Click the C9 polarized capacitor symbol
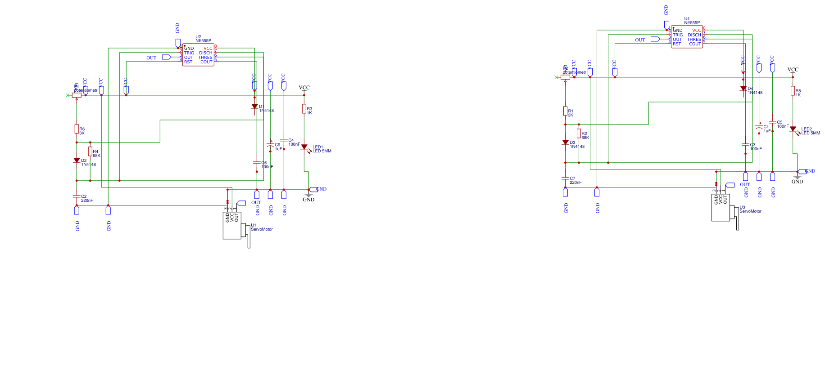825x383 pixels. [270, 144]
